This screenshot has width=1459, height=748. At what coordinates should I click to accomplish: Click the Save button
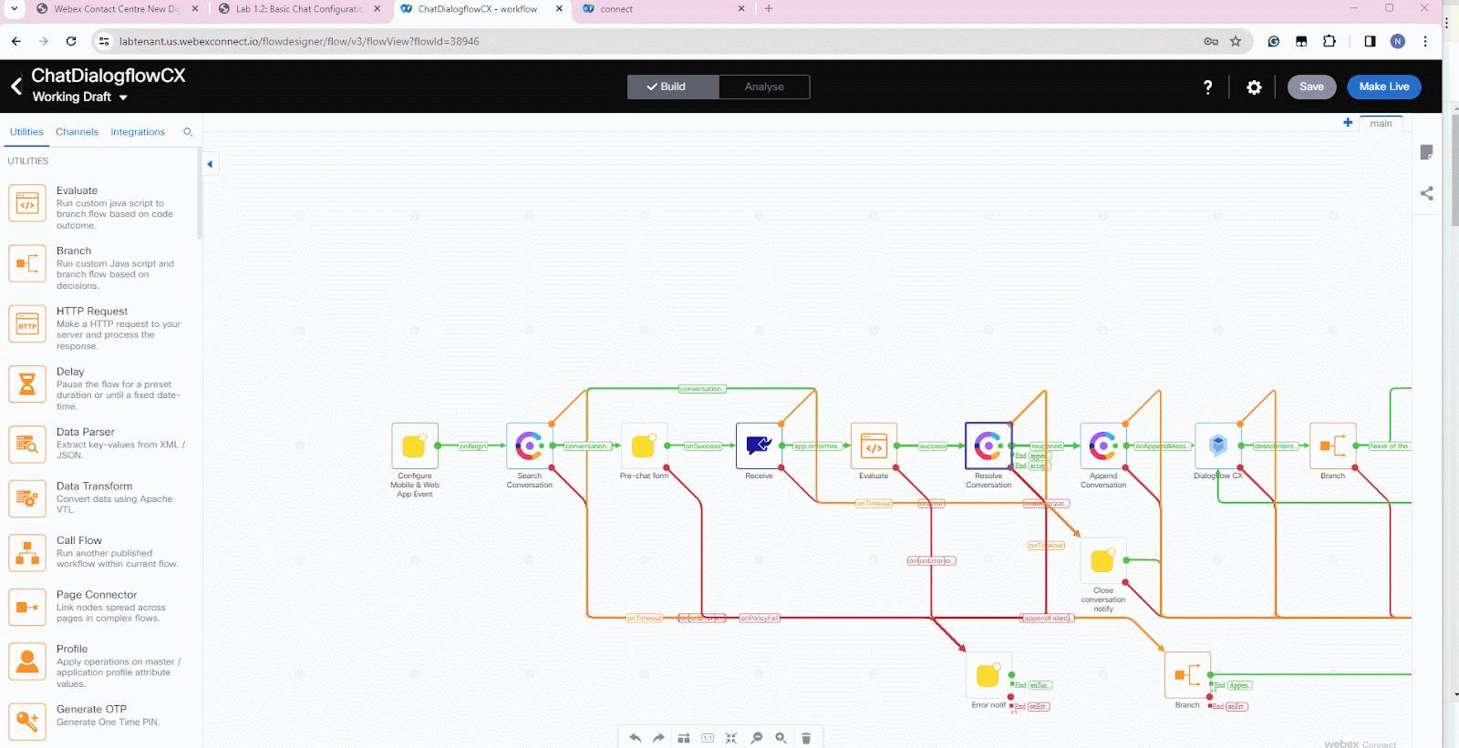[1311, 87]
